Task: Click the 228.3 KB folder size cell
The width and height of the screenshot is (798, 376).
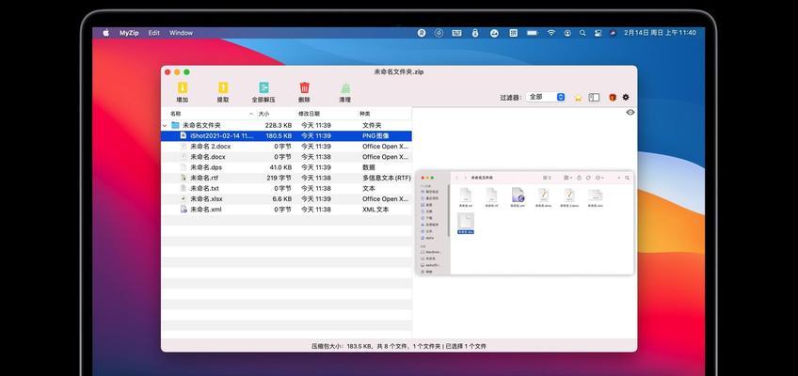Action: 279,125
